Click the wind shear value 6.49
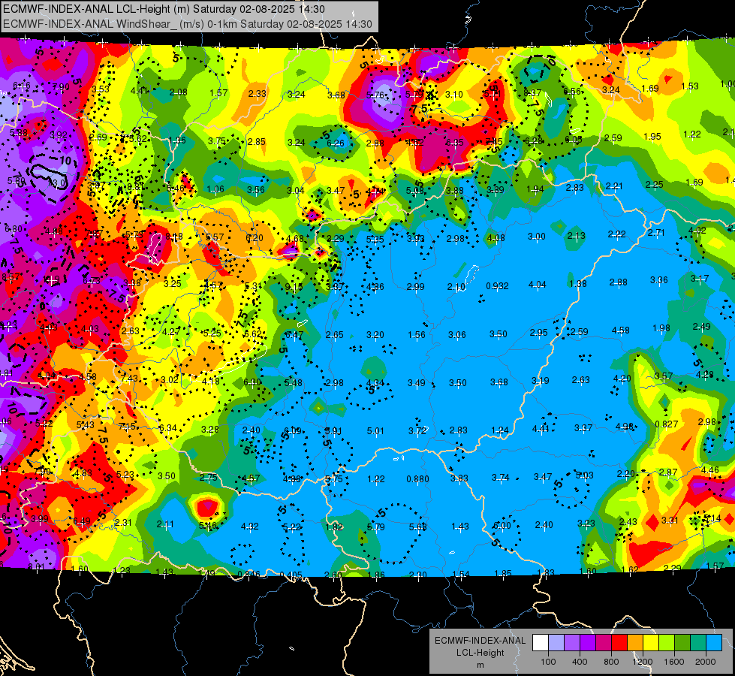Screen dimensions: 735x676 tap(82, 521)
